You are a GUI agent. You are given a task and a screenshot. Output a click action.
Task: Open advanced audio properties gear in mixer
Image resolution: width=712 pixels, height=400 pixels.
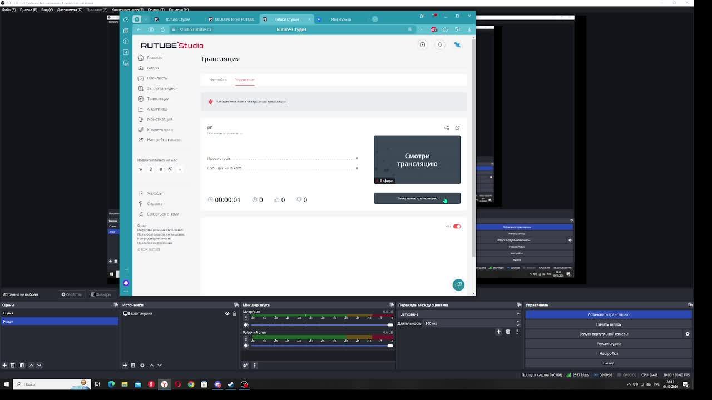click(x=245, y=365)
